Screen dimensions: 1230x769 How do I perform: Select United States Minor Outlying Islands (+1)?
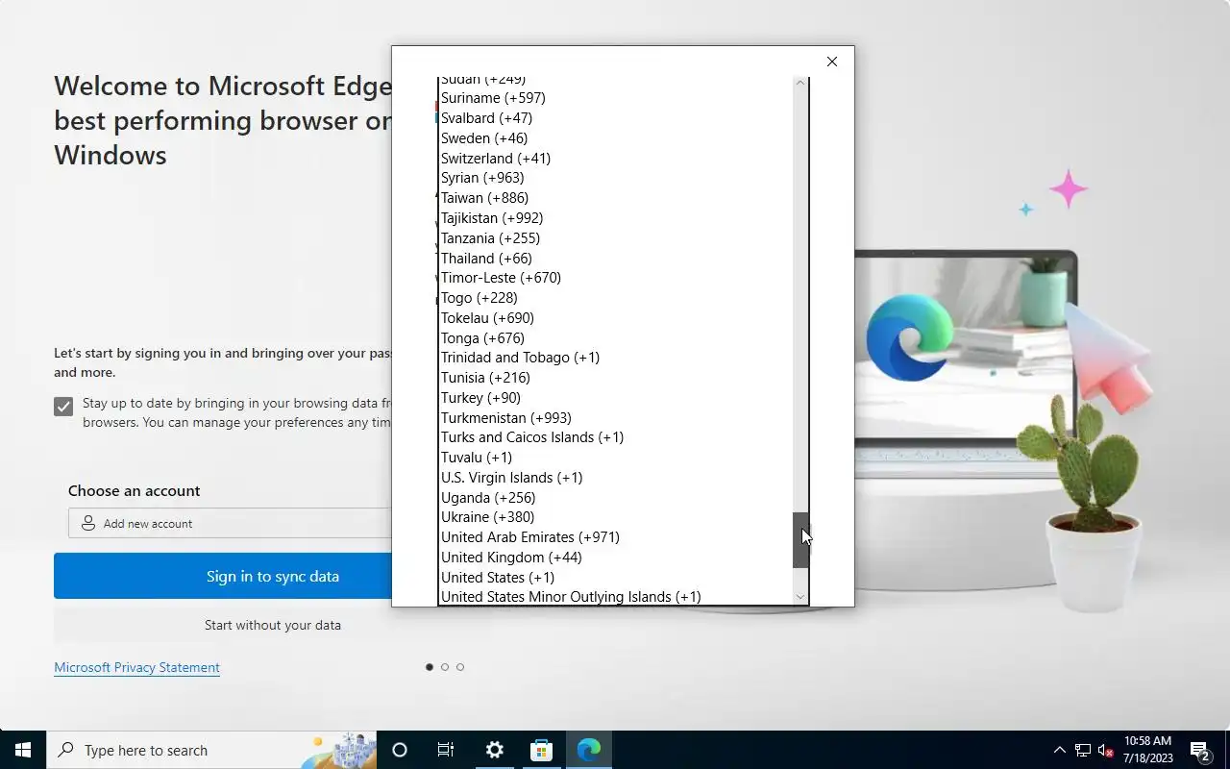[615, 597]
